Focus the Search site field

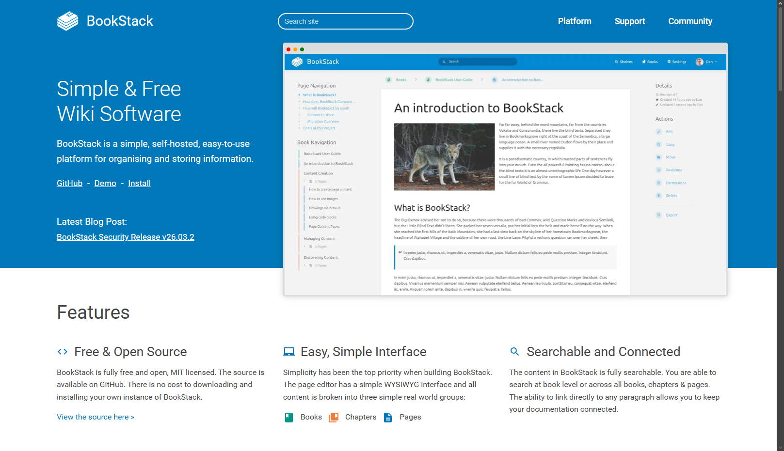(x=345, y=21)
